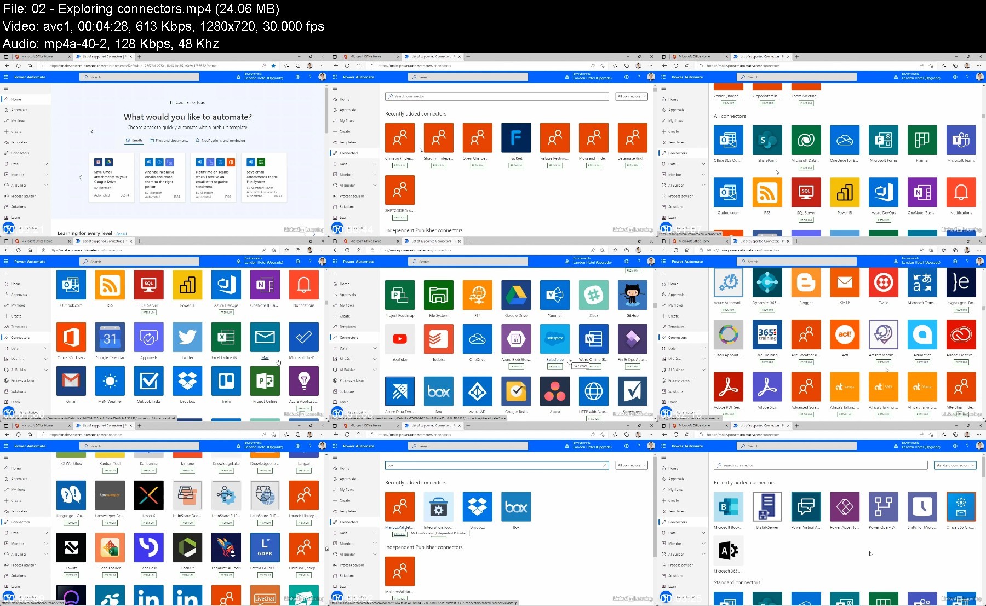Open the SMTP connector tile

coord(845,282)
